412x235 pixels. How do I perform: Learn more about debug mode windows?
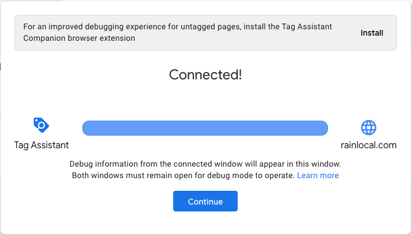[318, 175]
